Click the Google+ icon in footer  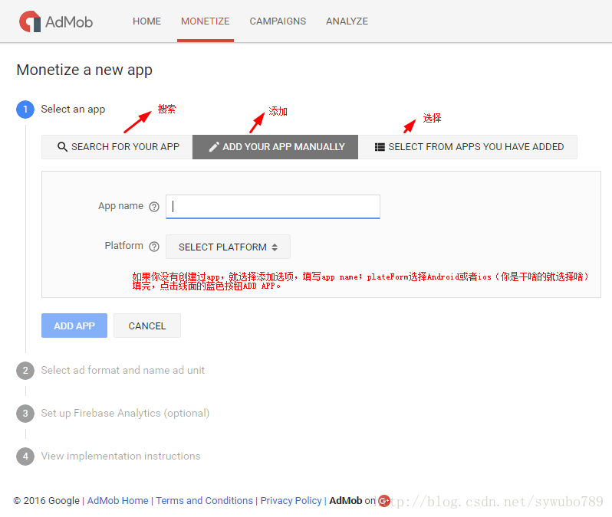tap(384, 501)
